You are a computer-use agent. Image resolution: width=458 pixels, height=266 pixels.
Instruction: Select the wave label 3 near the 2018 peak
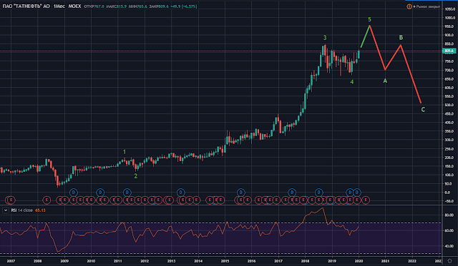tap(325, 38)
